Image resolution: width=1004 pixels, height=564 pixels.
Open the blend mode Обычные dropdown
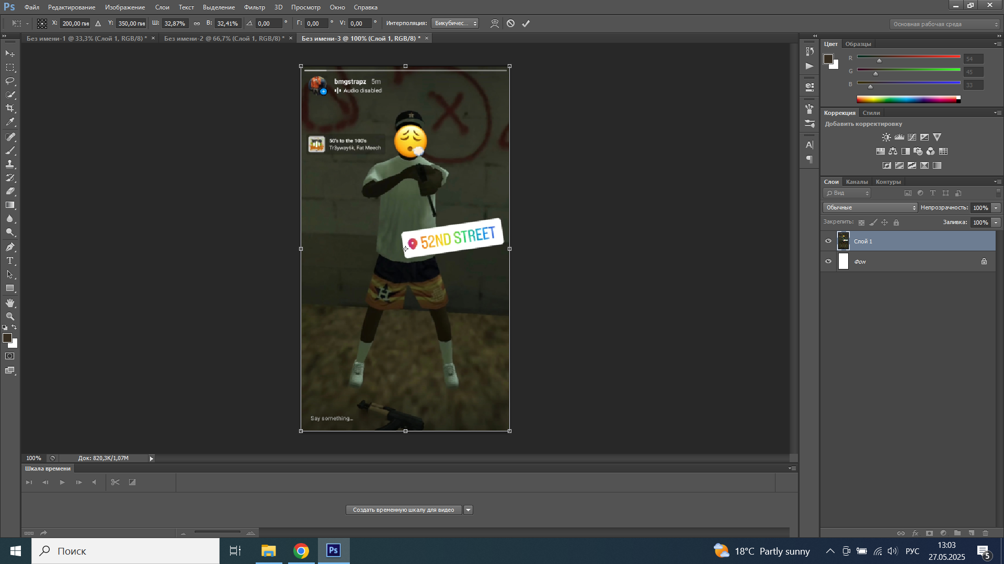click(870, 208)
